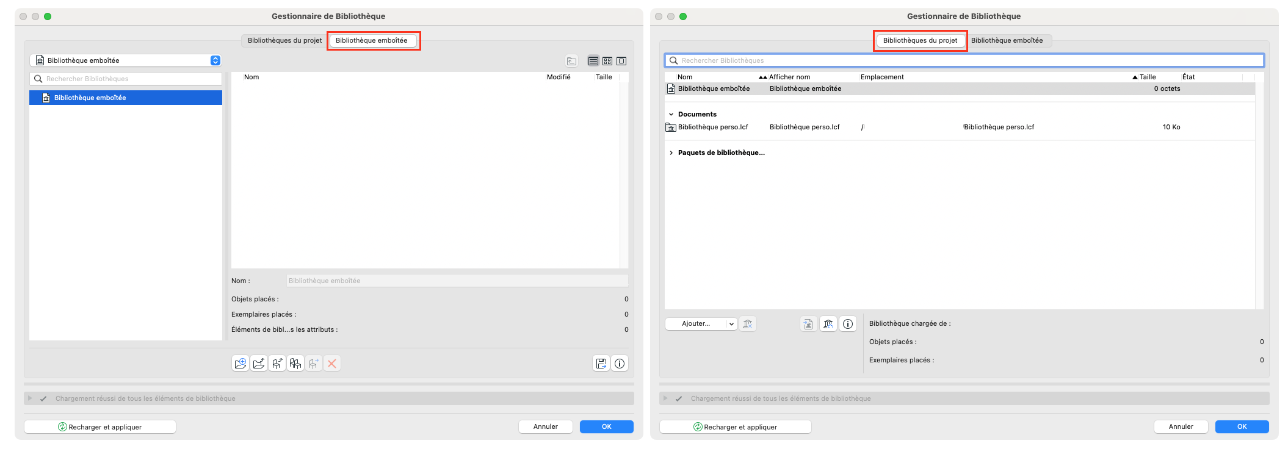Select Bibliothèque emboîtée tab in right window
This screenshot has width=1288, height=449.
pyautogui.click(x=1007, y=40)
